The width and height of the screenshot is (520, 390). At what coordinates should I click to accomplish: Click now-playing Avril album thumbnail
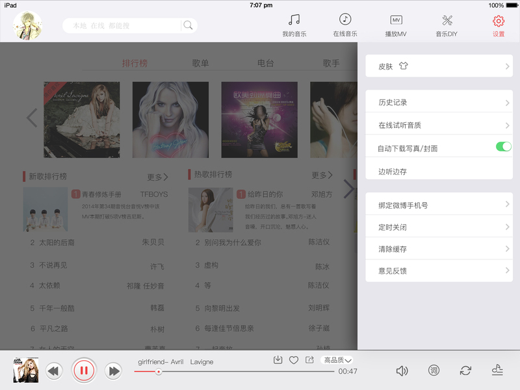click(x=25, y=370)
